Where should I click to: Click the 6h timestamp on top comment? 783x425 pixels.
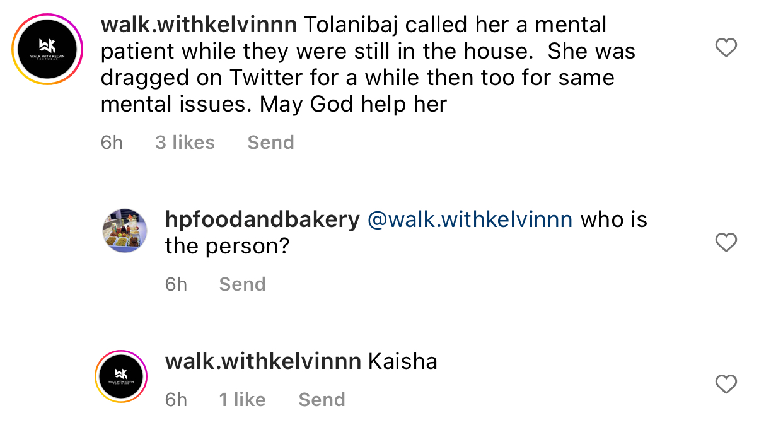(112, 143)
